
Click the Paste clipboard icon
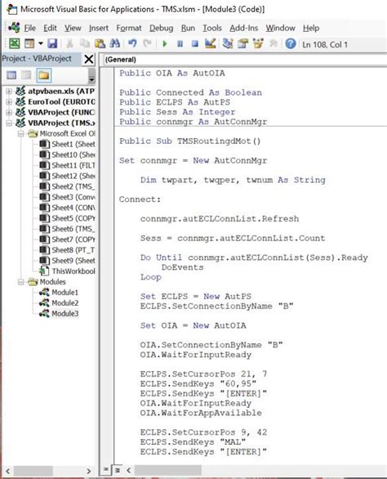click(x=100, y=43)
